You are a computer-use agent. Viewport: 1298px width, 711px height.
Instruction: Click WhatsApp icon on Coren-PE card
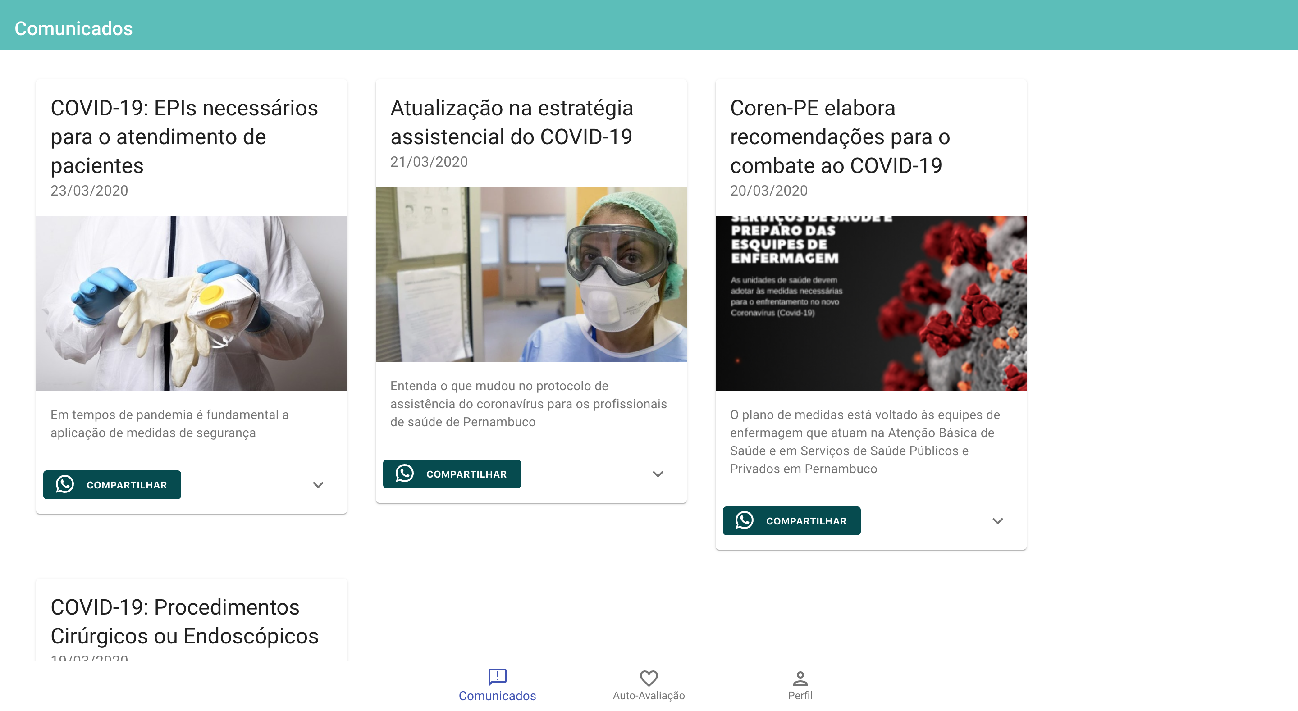744,520
